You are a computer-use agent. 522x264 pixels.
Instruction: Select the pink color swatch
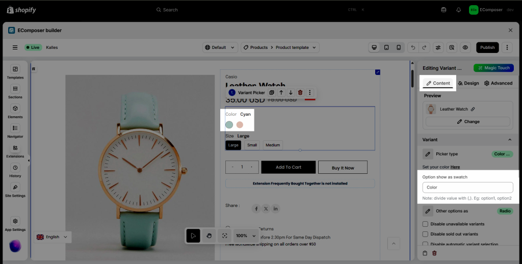(x=240, y=125)
